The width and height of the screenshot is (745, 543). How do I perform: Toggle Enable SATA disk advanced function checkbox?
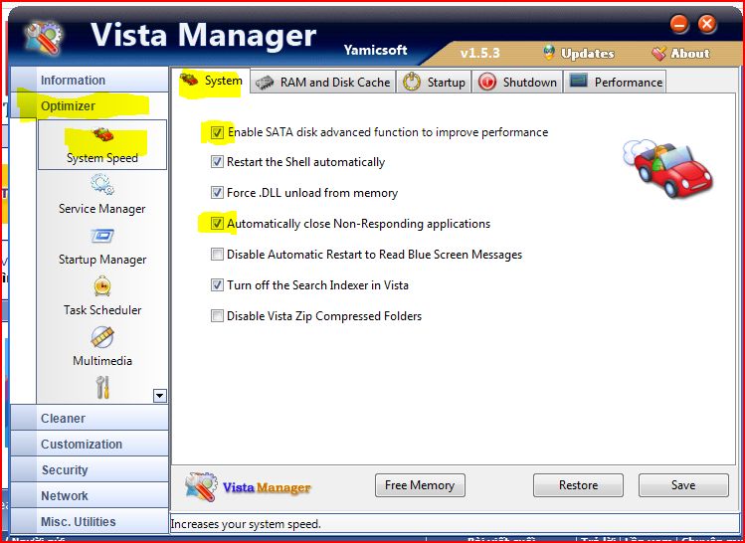(x=217, y=131)
